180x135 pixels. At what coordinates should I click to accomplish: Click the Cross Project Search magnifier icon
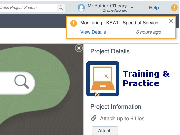pyautogui.click(x=61, y=8)
